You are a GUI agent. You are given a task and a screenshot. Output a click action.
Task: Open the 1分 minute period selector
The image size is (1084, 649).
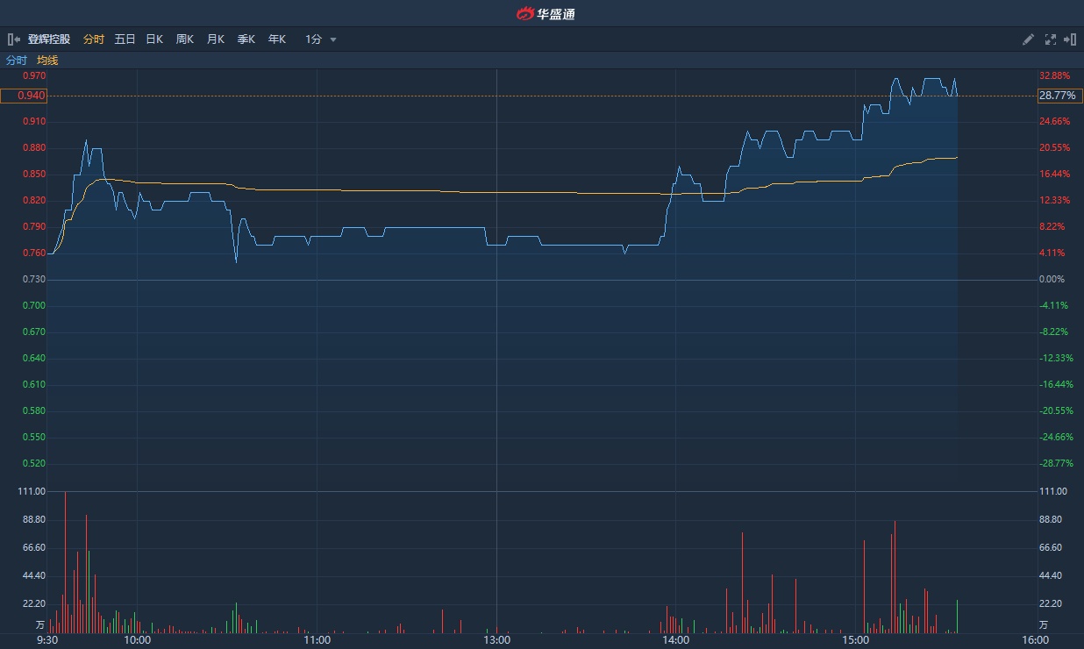pyautogui.click(x=314, y=39)
